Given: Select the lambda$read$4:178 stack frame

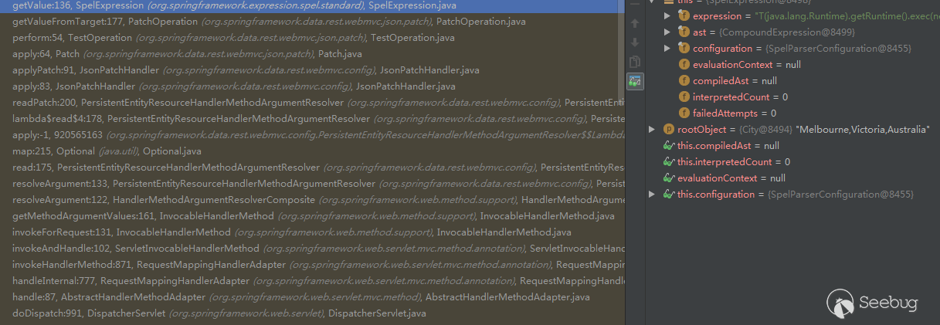Looking at the screenshot, I should 311,119.
